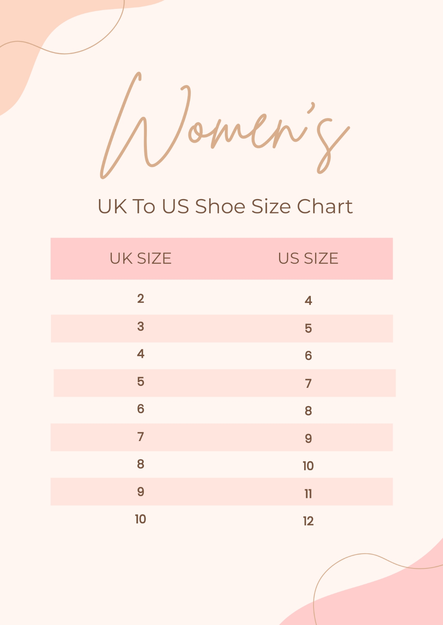
Task: Click UK size 2 in first row
Action: 141,298
